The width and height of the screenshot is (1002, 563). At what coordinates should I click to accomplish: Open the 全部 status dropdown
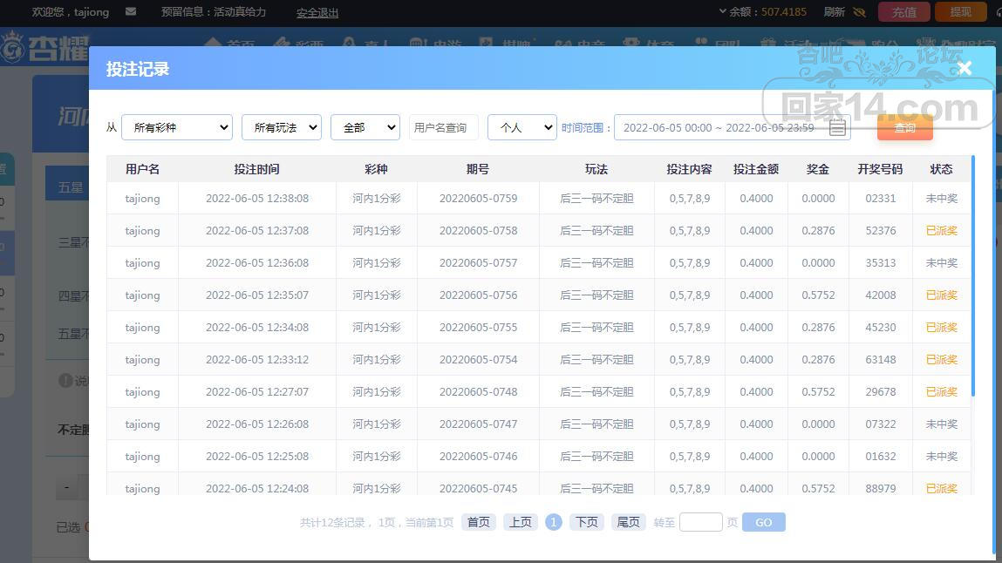coord(365,127)
